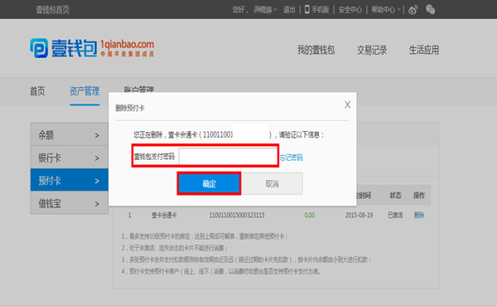Click the Weibo icon in top bar
The height and width of the screenshot is (306, 497).
pos(413,10)
